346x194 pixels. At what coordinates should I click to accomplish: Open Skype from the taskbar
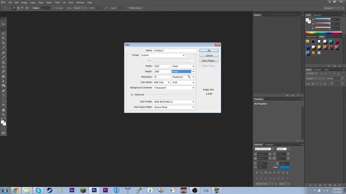(x=38, y=190)
